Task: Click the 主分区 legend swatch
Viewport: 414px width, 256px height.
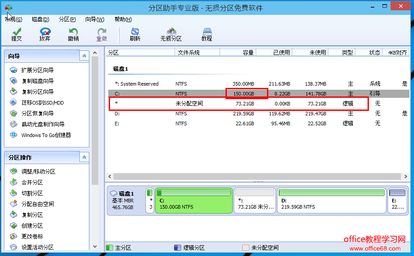Action: (110, 247)
